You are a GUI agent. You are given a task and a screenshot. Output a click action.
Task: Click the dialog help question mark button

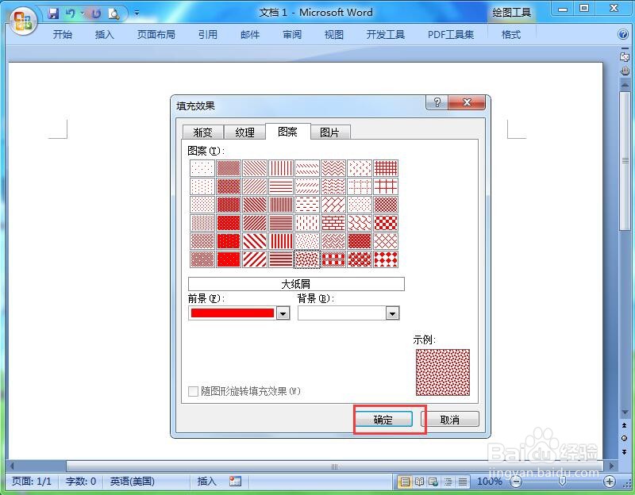click(x=437, y=102)
